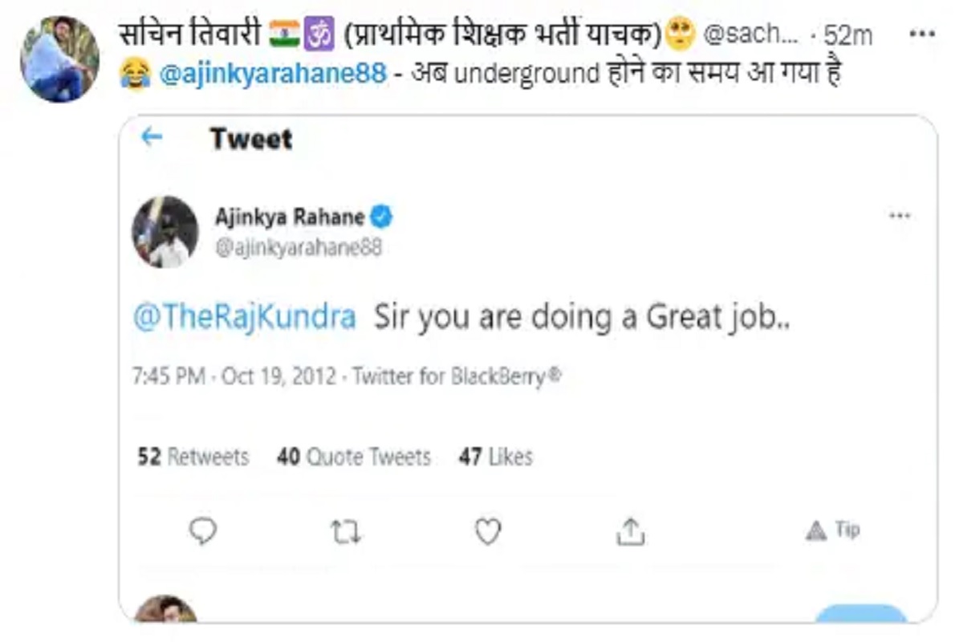Viewport: 963px width, 642px height.
Task: Click the outer tweet author's avatar
Action: [x=59, y=59]
